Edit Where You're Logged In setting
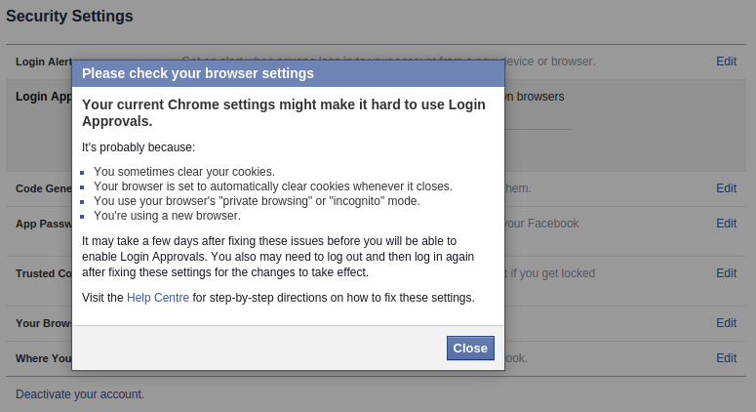This screenshot has width=756, height=412. 726,358
